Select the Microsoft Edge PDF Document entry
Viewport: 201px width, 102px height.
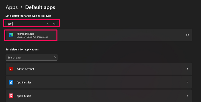[32, 37]
